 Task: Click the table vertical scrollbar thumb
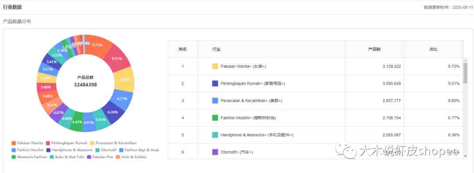465,73
